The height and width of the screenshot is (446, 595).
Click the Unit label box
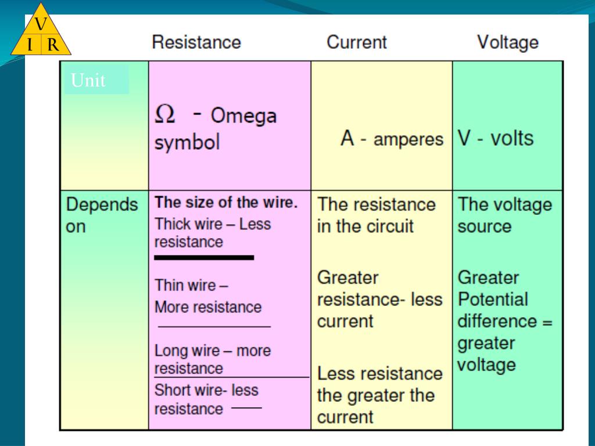tap(96, 79)
